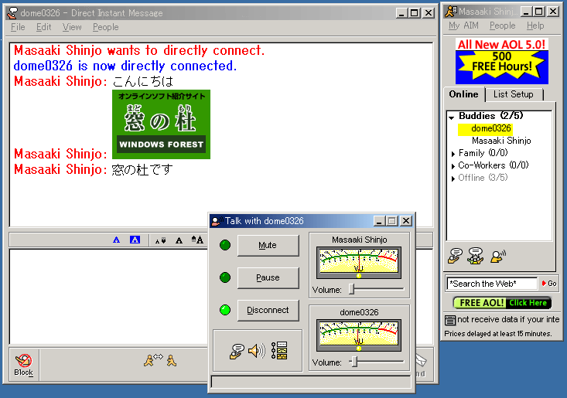The image size is (567, 398).
Task: Click the bright green light beside Disconnect
Action: click(x=225, y=310)
